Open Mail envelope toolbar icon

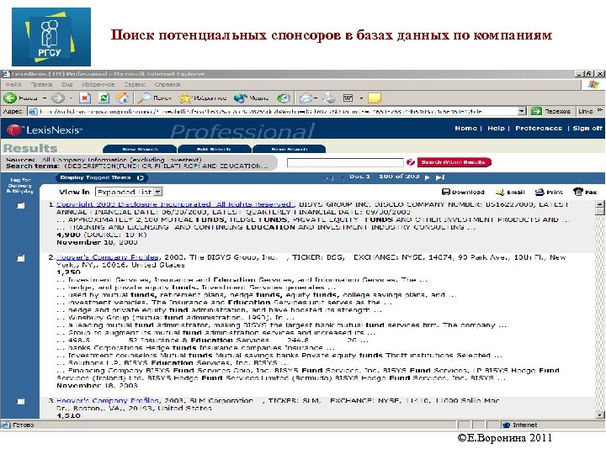coord(306,98)
